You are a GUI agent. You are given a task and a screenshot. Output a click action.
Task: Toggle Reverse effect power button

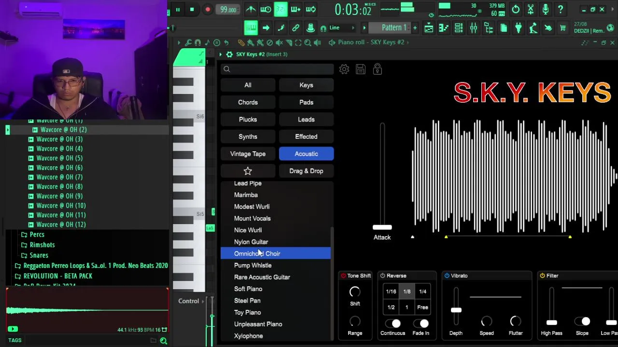[382, 276]
